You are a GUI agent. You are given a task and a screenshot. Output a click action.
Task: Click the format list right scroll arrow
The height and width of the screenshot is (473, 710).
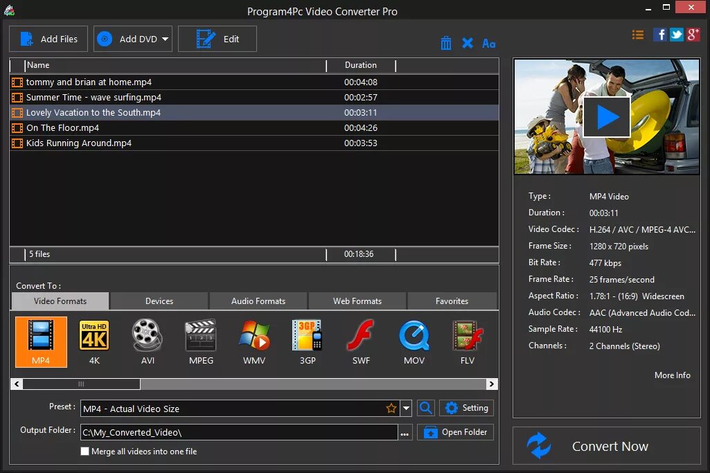(x=492, y=384)
